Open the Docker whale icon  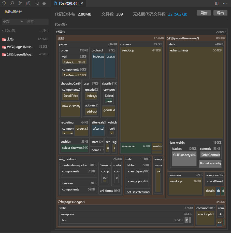coord(45,3)
